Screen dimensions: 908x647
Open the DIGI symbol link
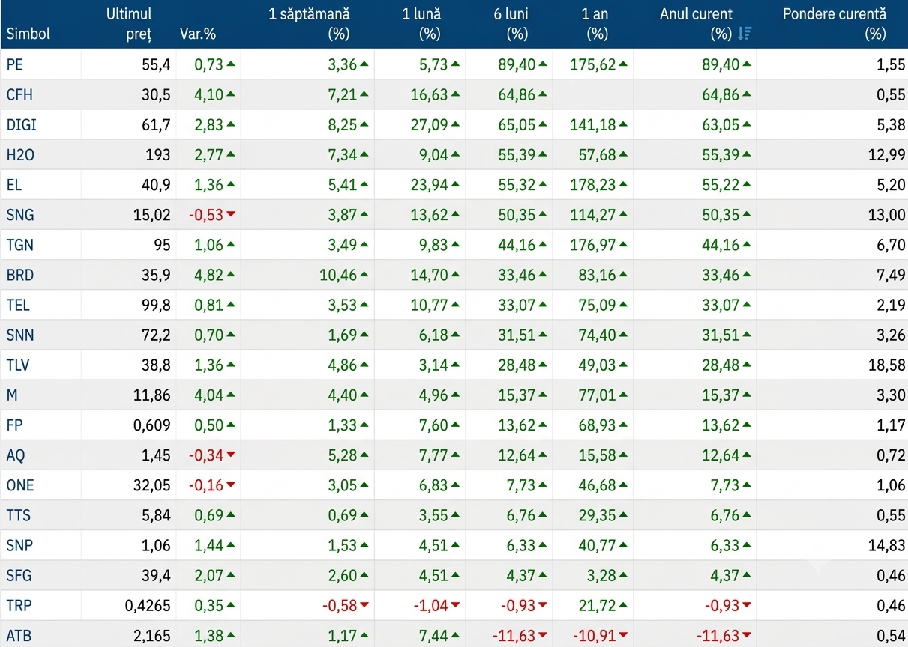pyautogui.click(x=22, y=125)
